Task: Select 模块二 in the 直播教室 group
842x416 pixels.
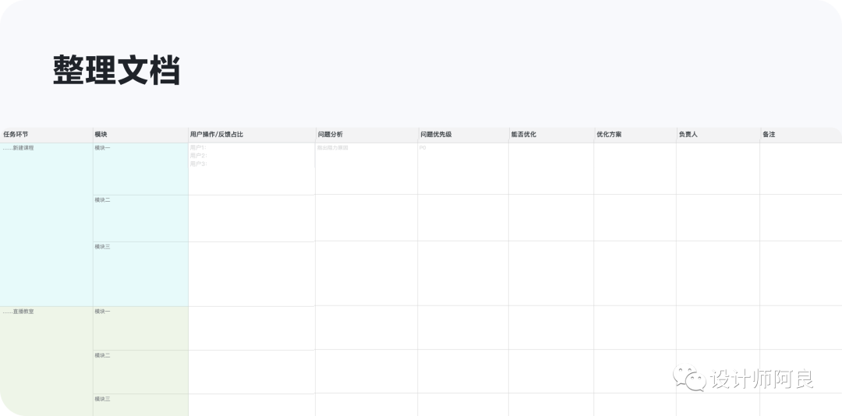Action: 140,372
